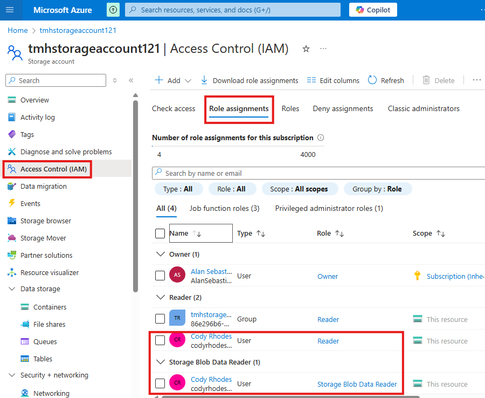The height and width of the screenshot is (398, 485).
Task: Collapse the Security + networking section
Action: tap(12, 375)
